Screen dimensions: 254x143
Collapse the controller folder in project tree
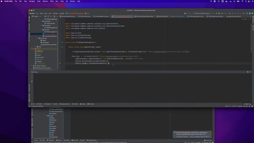point(41,21)
